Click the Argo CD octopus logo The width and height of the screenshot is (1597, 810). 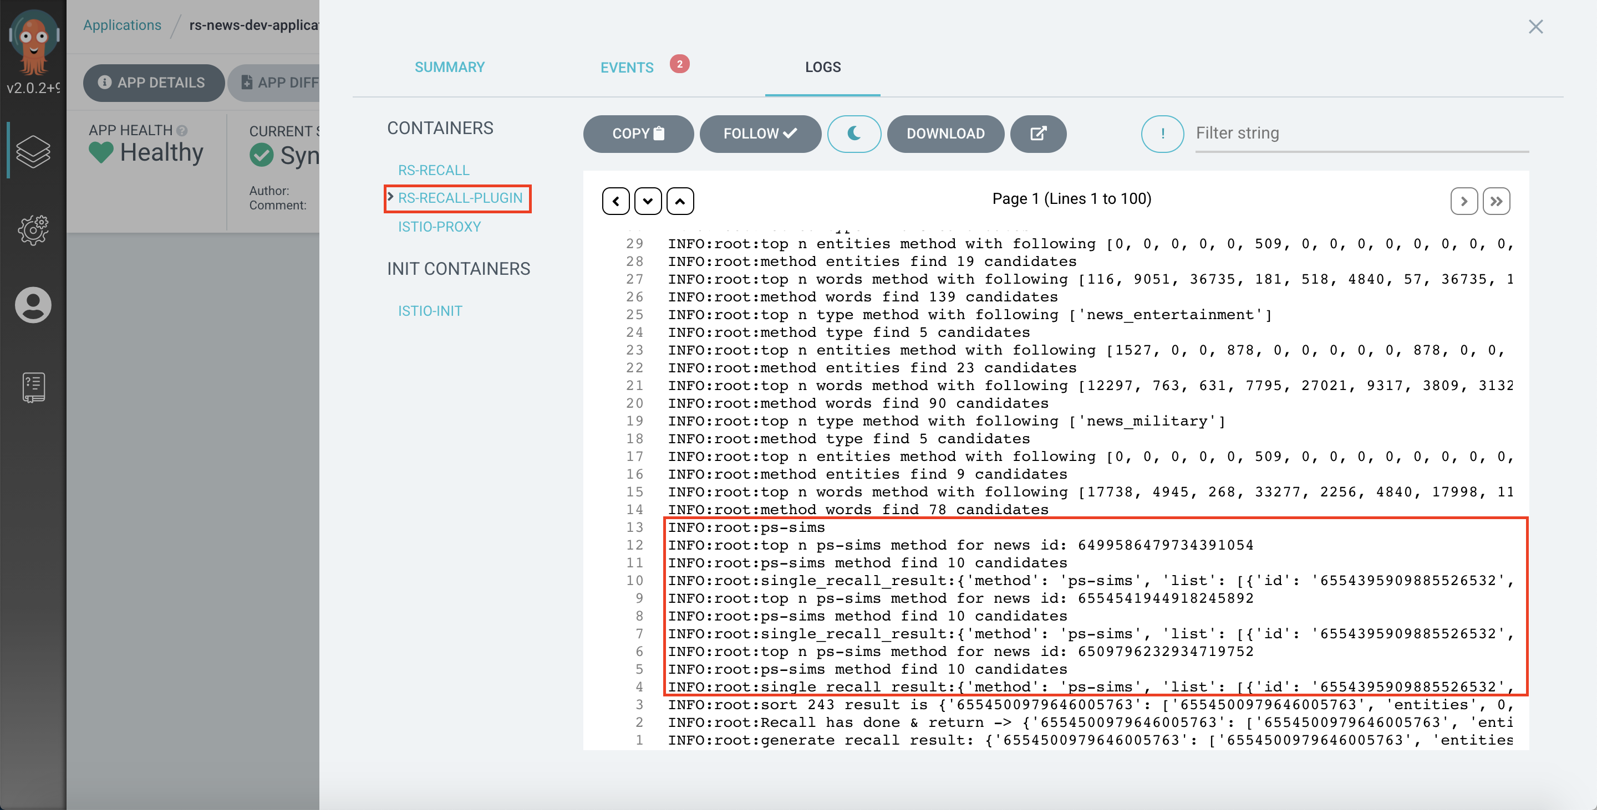coord(33,43)
